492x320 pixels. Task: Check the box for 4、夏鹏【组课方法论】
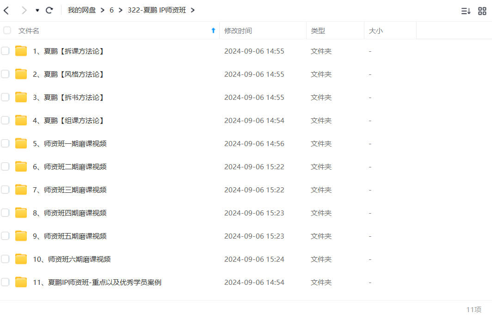point(5,121)
